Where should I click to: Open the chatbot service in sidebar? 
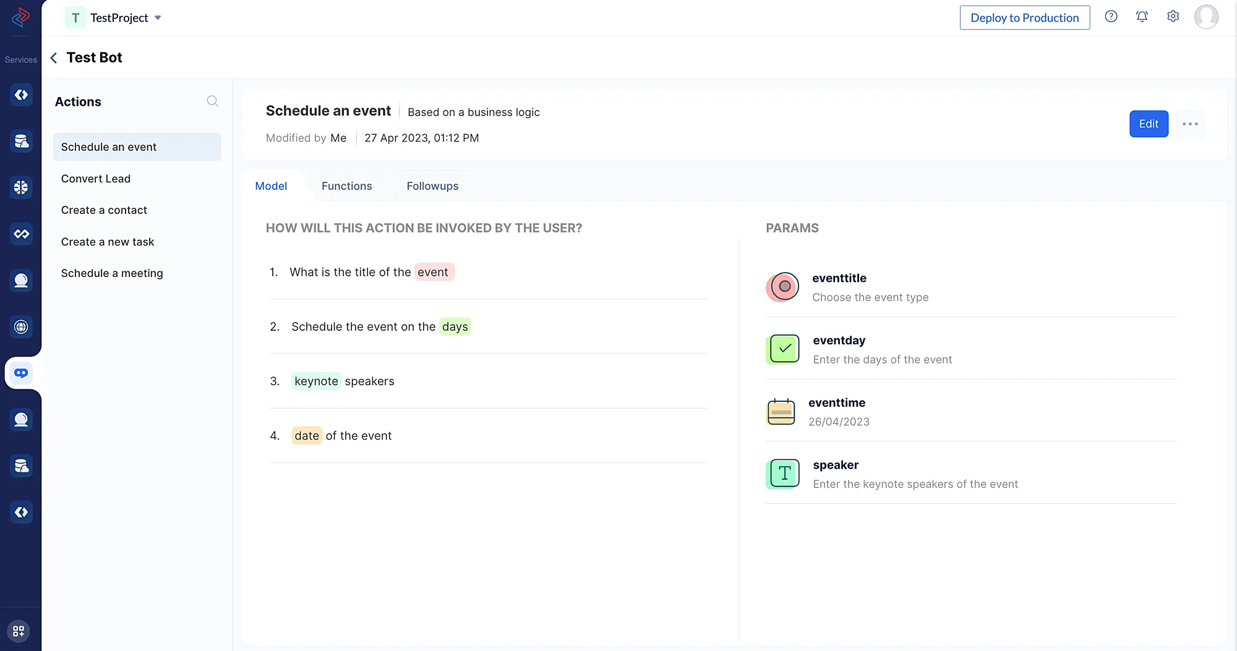pyautogui.click(x=21, y=373)
